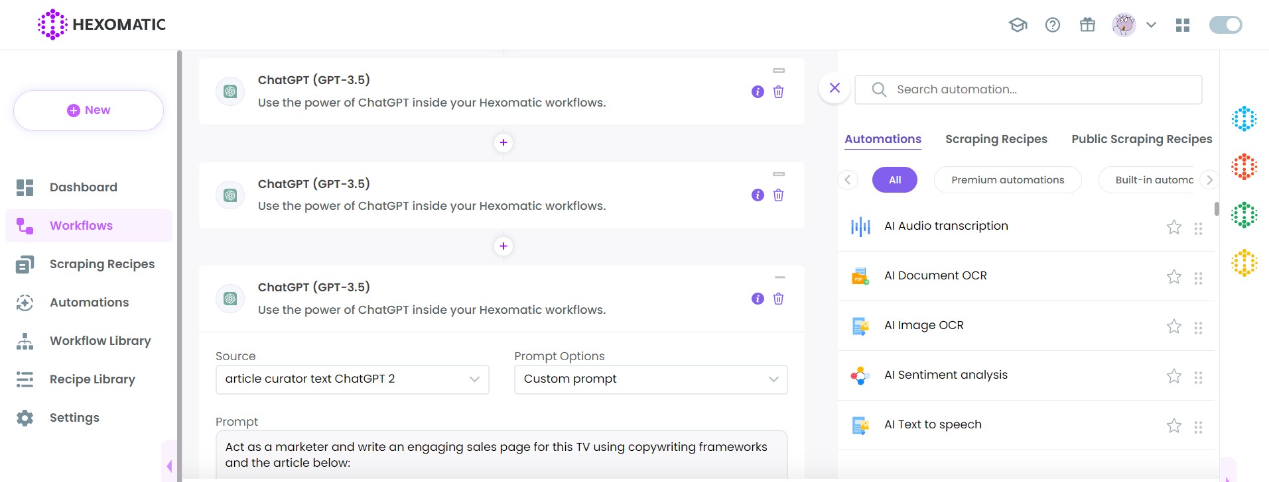Click drag handle for AI Sentiment analysis

1198,377
